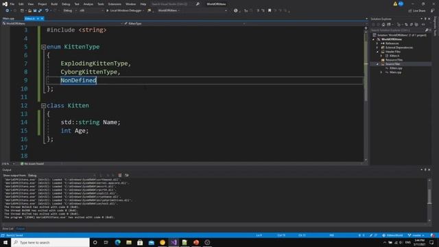Click CyborgKittenType in the code
The image size is (439, 247).
pyautogui.click(x=89, y=72)
